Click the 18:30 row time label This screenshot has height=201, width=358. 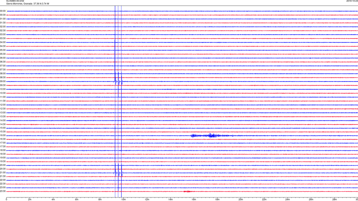click(3, 154)
